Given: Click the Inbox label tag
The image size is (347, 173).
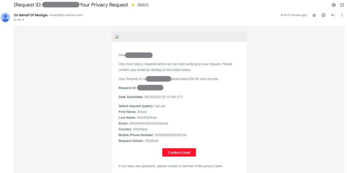Looking at the screenshot, I should 141,5.
